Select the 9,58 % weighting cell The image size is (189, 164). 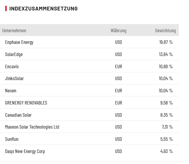pyautogui.click(x=166, y=103)
